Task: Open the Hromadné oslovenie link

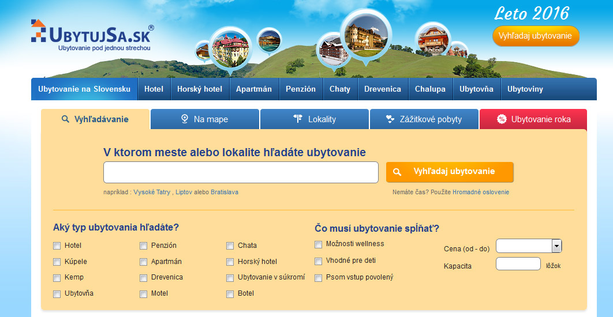Action: click(480, 193)
